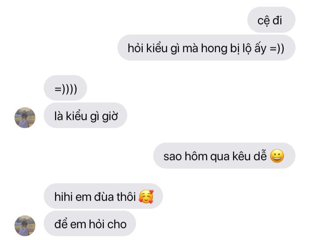Click the smiling face with hearts emoji
Image resolution: width=318 pixels, height=240 pixels.
(146, 196)
